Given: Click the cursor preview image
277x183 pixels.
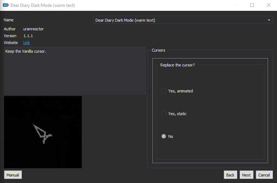Looking at the screenshot, I should (43, 132).
